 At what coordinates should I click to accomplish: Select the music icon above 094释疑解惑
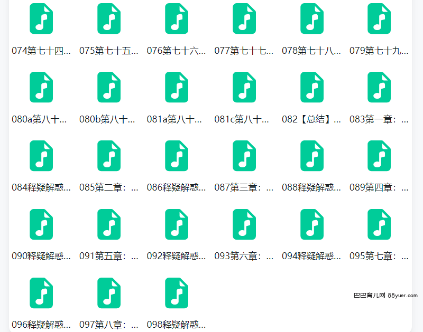(312, 224)
